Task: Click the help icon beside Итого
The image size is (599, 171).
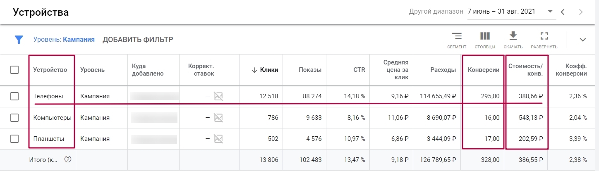Action: 68,159
